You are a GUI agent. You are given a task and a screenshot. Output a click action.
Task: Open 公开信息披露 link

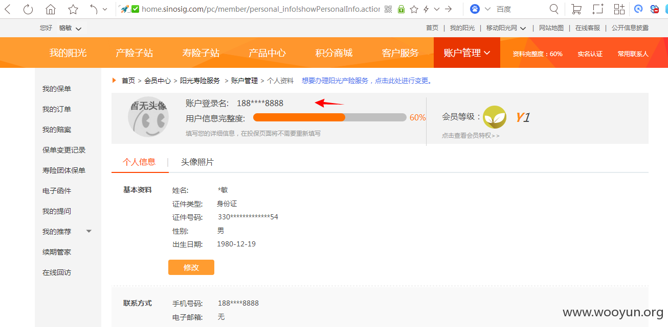[630, 28]
